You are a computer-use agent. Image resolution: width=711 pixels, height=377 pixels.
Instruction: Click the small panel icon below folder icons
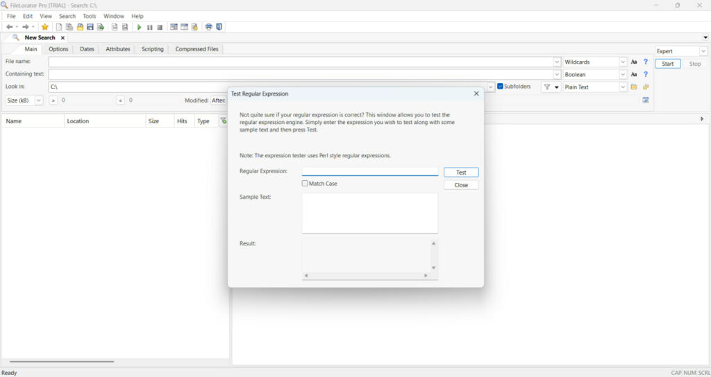point(646,100)
